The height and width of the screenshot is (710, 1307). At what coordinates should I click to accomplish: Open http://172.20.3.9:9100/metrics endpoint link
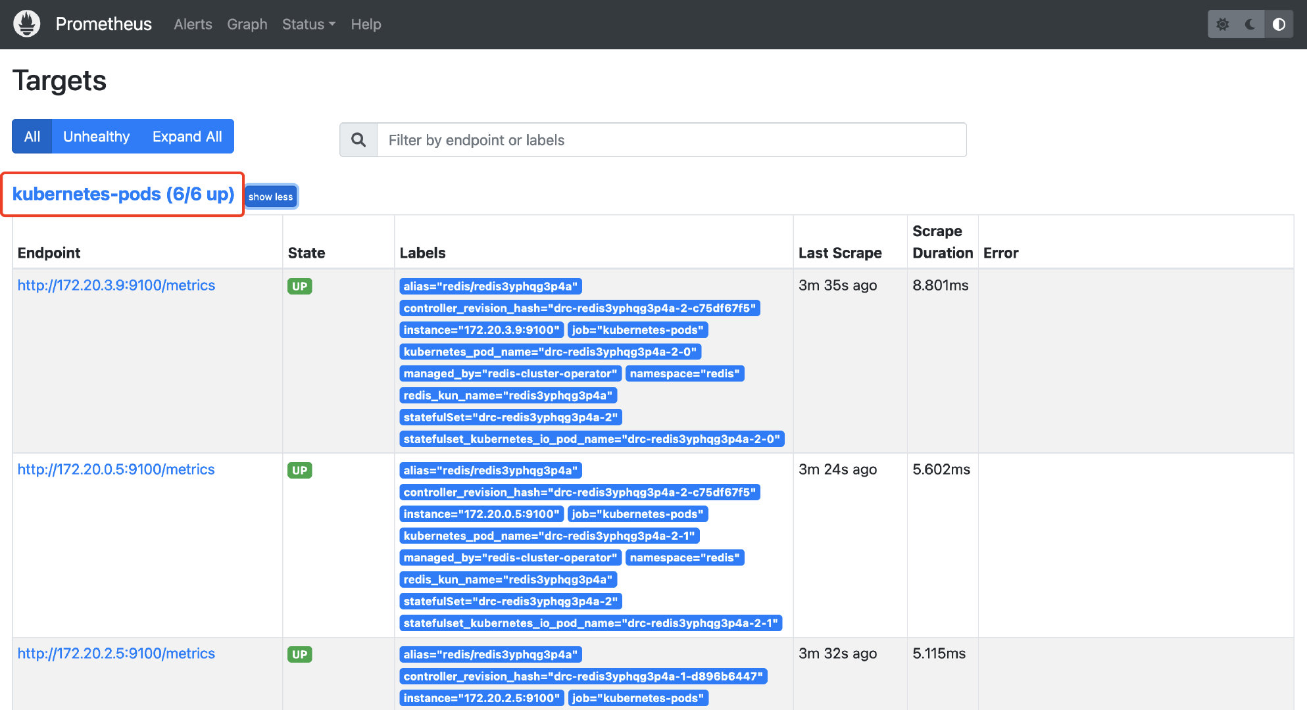[116, 285]
